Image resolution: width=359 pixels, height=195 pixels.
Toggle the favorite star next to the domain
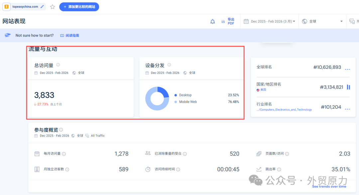[52, 6]
